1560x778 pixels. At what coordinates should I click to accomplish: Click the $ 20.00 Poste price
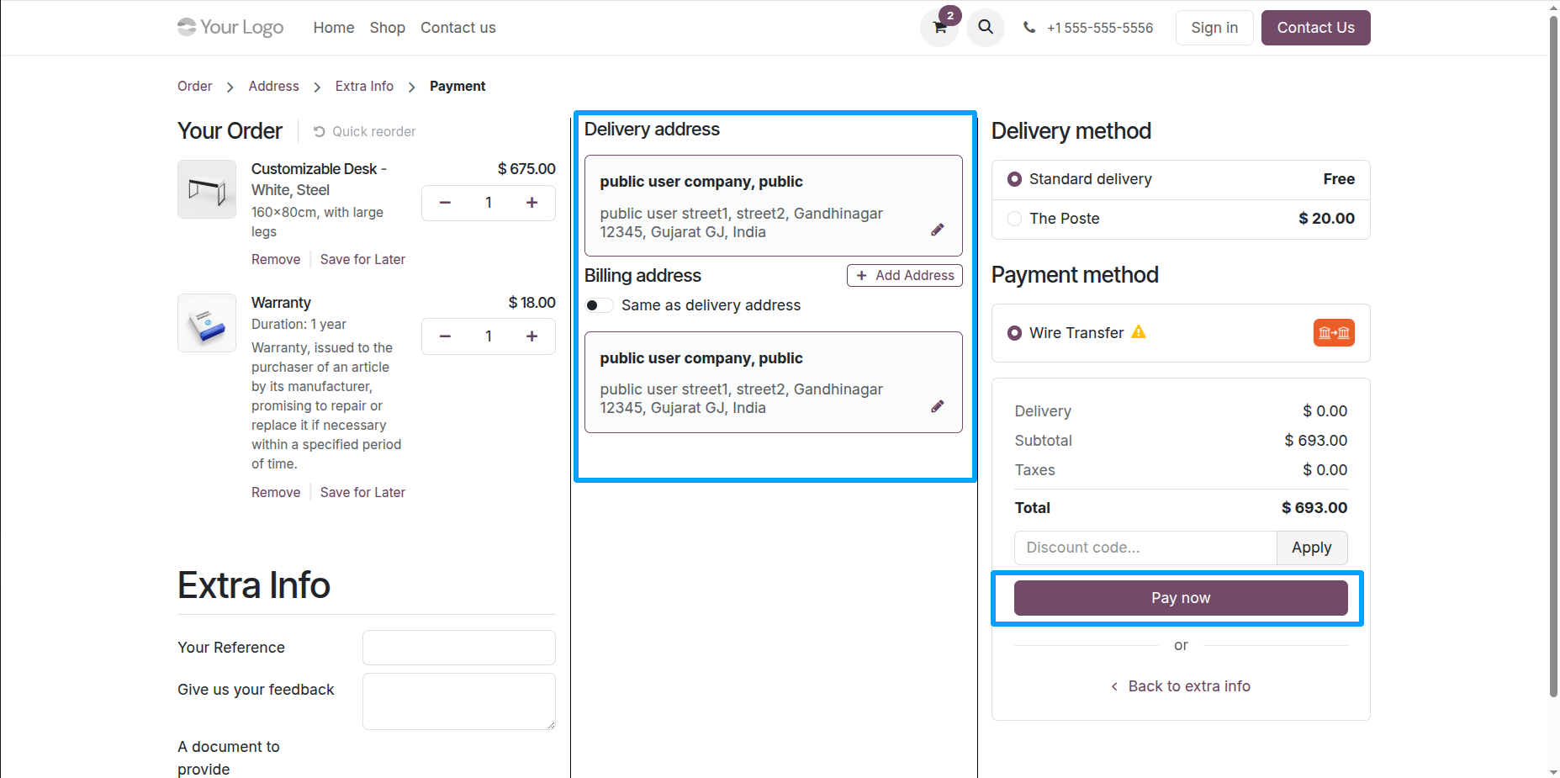click(x=1326, y=219)
